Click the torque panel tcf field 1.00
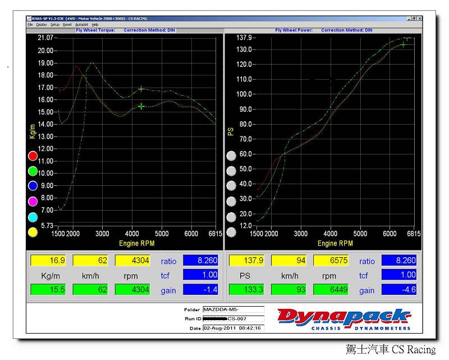This screenshot has width=449, height=360. [x=201, y=275]
